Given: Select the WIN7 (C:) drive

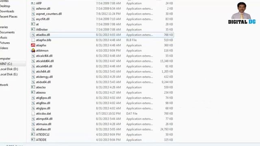Looking at the screenshot, I should click(6, 64).
